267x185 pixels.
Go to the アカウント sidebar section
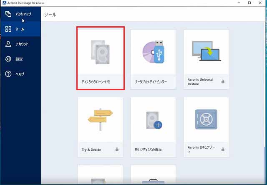pyautogui.click(x=22, y=44)
